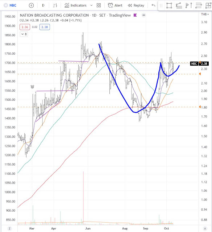The height and width of the screenshot is (232, 212).
Task: Click the 2.70 label on the price axis
Action: point(204,43)
